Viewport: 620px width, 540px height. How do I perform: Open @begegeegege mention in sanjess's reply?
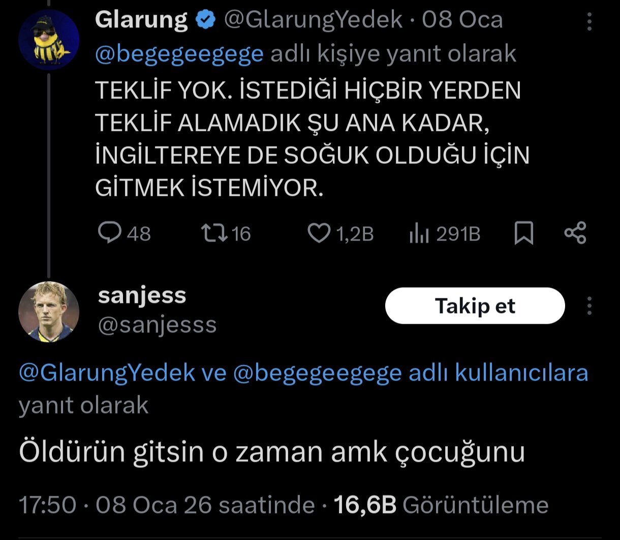(317, 373)
